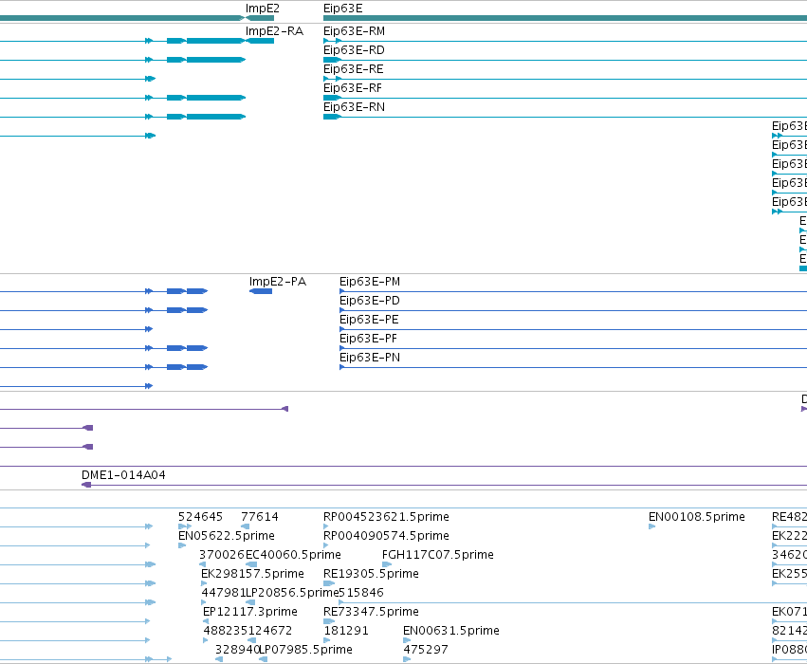Select the EP12117.3prime feature
The height and width of the screenshot is (664, 807).
[x=206, y=622]
